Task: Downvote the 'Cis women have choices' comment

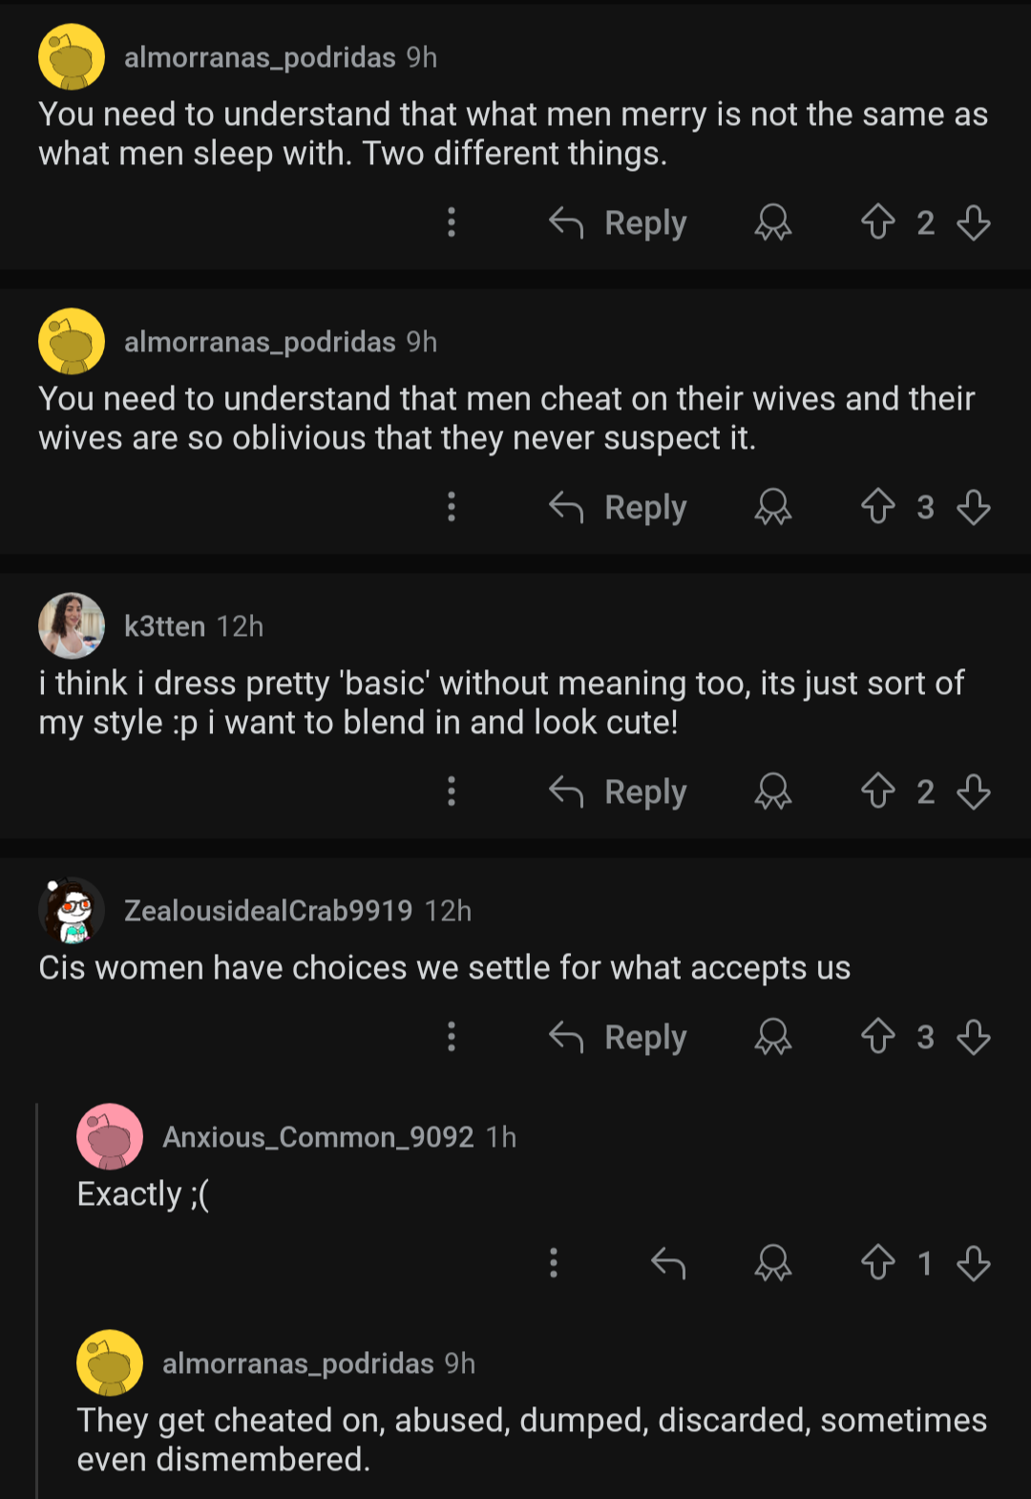Action: [973, 1037]
